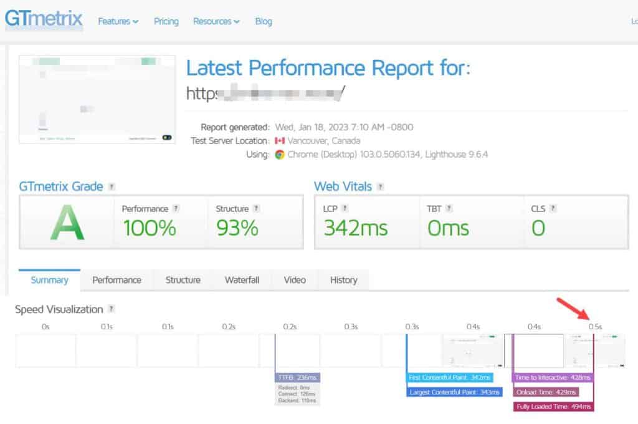Click the TTFB: 236ms marker
This screenshot has height=424, width=638.
[x=297, y=378]
